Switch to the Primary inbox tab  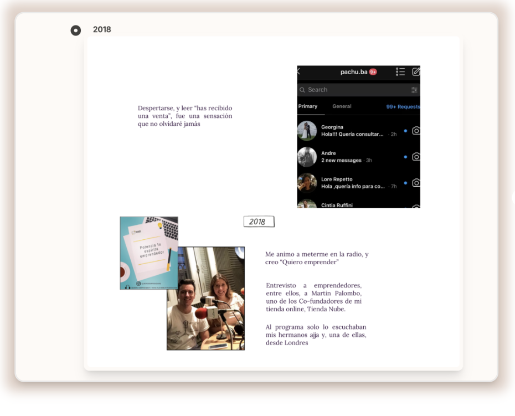pos(308,106)
